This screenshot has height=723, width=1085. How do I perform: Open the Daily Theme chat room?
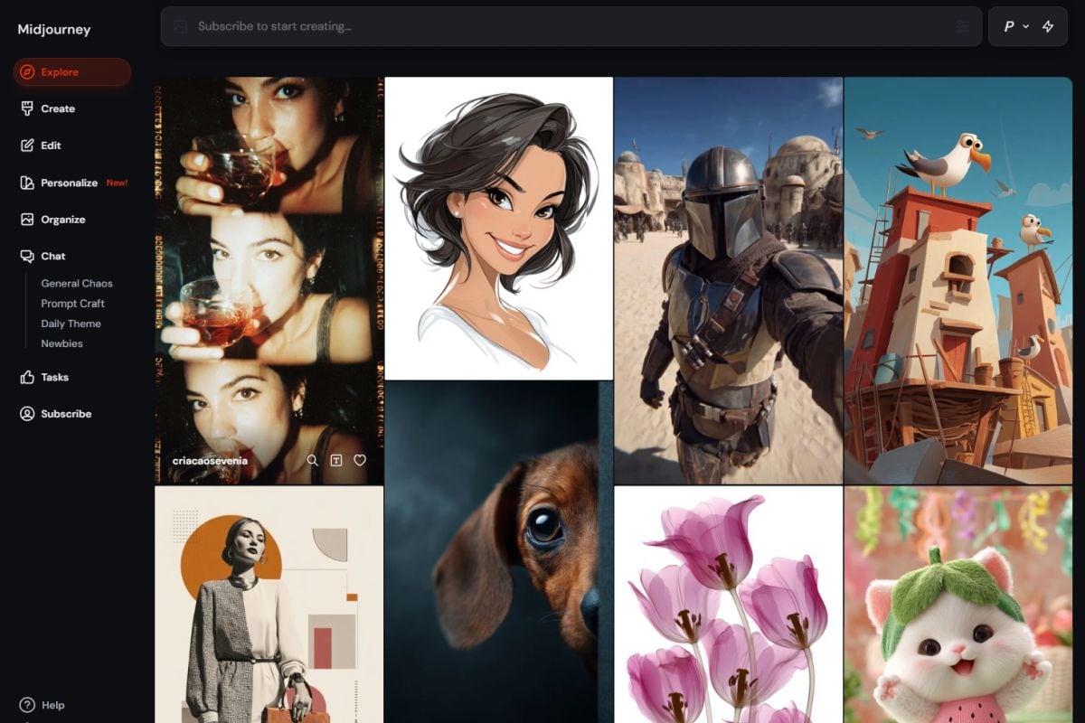[71, 324]
